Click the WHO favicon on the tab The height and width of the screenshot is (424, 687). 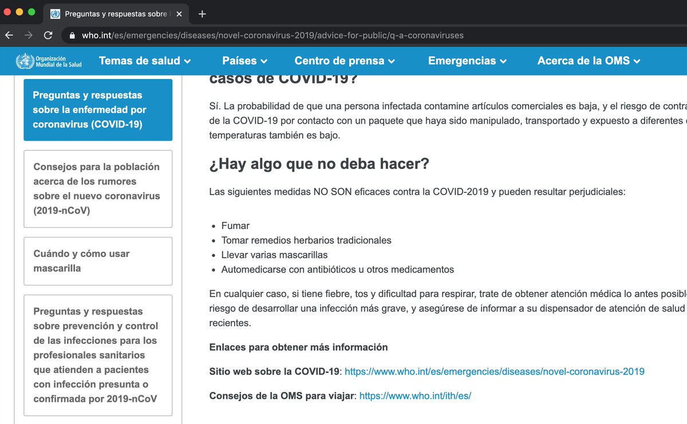(x=55, y=14)
